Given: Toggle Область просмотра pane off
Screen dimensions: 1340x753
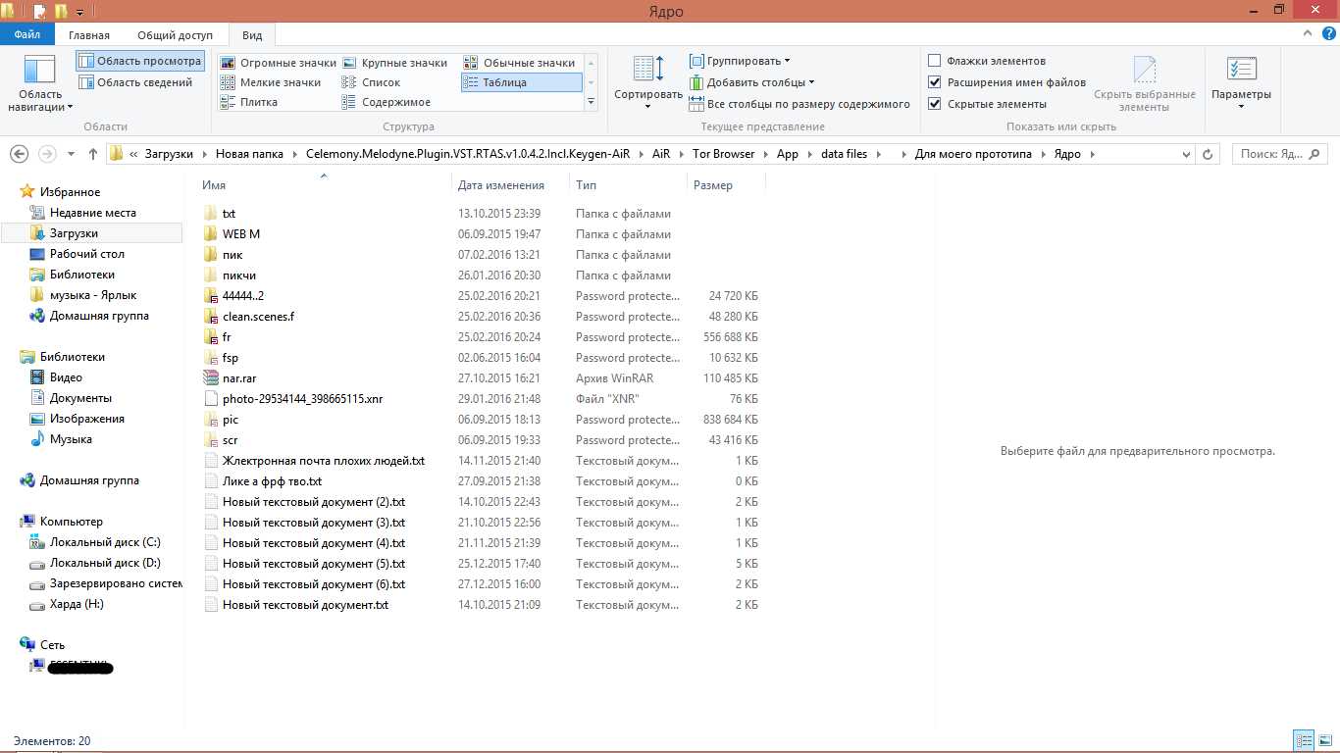Looking at the screenshot, I should pyautogui.click(x=140, y=61).
